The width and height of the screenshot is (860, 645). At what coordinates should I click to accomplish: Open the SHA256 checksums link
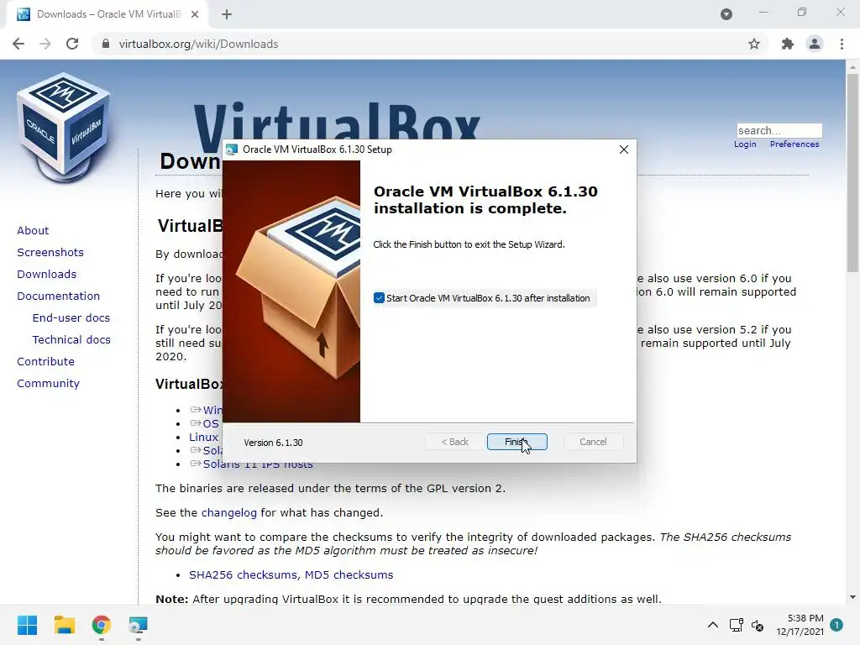point(244,574)
